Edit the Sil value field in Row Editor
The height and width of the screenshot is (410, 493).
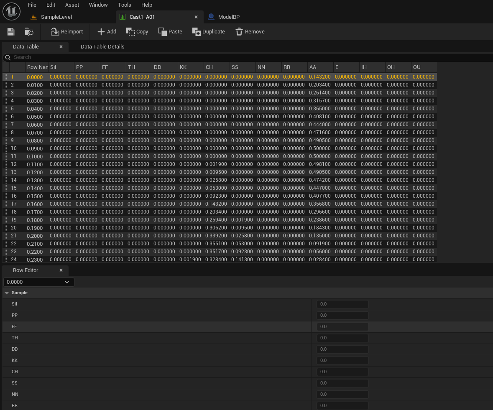coord(342,304)
